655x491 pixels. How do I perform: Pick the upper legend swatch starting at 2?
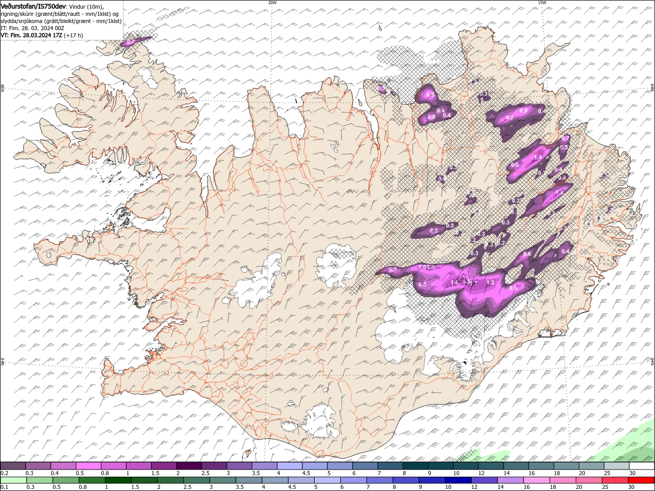coord(188,466)
